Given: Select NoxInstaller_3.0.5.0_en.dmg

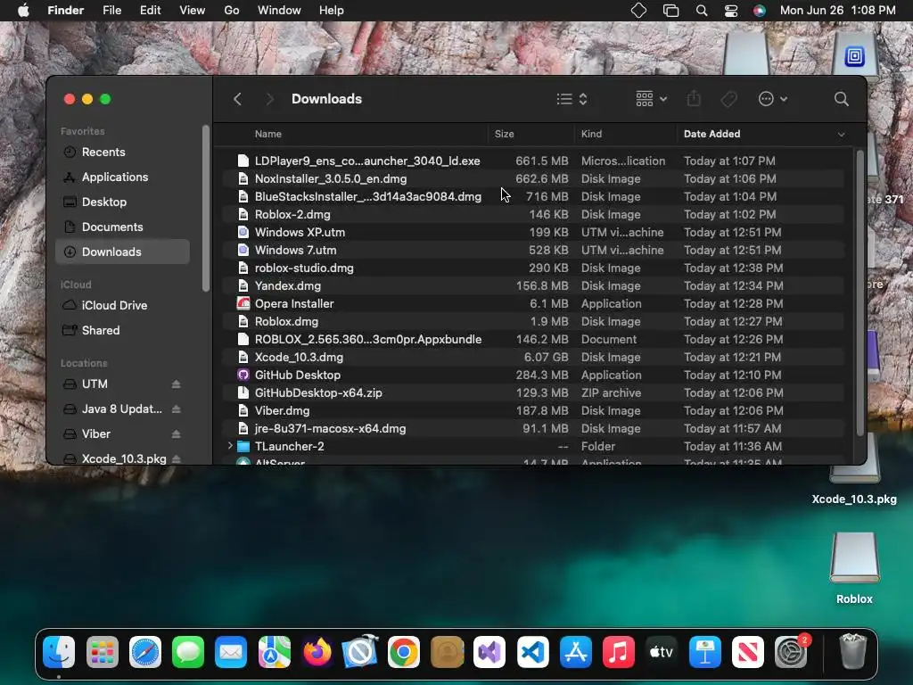Looking at the screenshot, I should (534, 178).
